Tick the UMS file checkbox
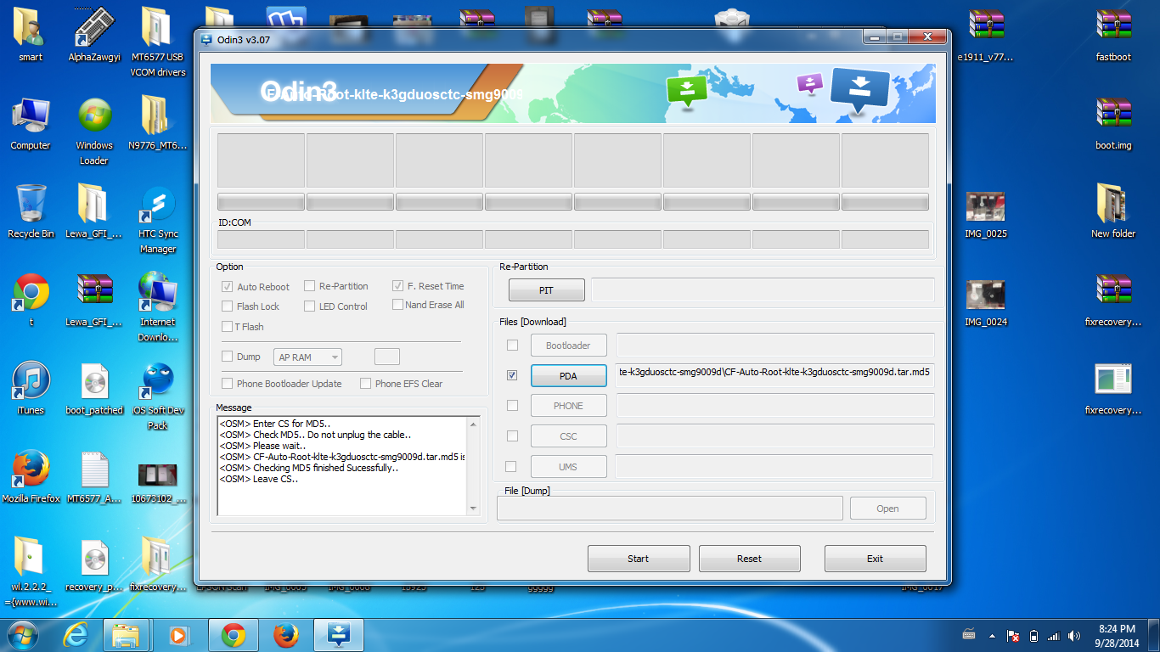This screenshot has height=652, width=1160. pos(510,466)
